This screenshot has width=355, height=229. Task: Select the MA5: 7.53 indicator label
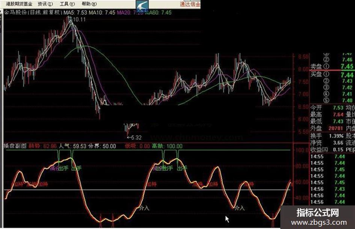(75, 12)
